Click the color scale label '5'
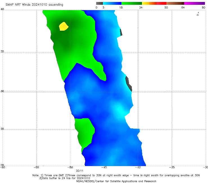The image size is (208, 183). tap(103, 7)
